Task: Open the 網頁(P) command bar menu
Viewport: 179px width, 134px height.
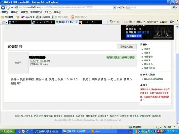Action: click(141, 22)
